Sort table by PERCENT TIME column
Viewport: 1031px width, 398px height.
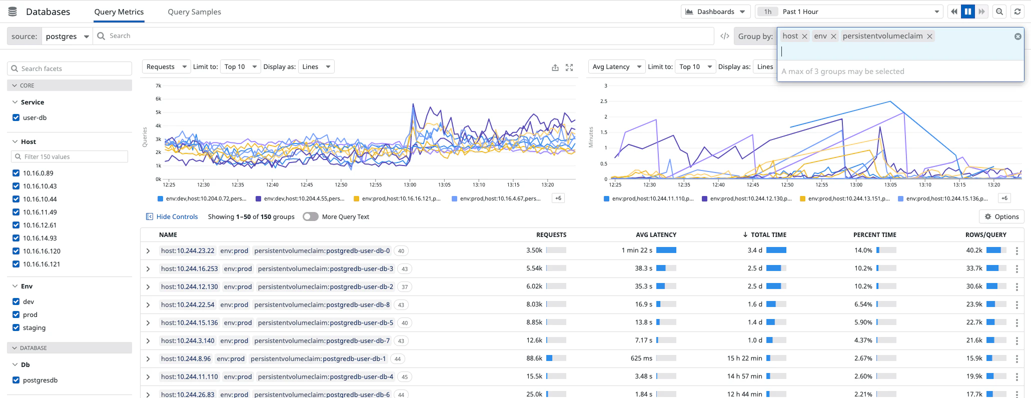874,234
